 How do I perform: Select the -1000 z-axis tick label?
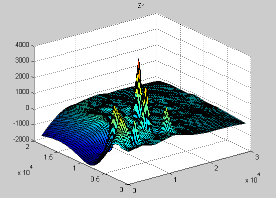pos(21,123)
